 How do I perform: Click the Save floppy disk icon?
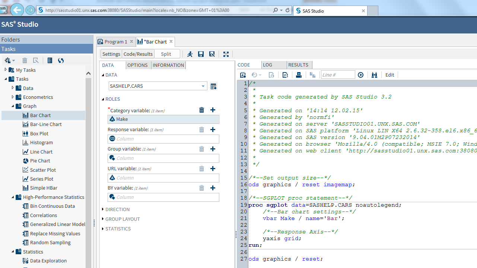pos(201,54)
